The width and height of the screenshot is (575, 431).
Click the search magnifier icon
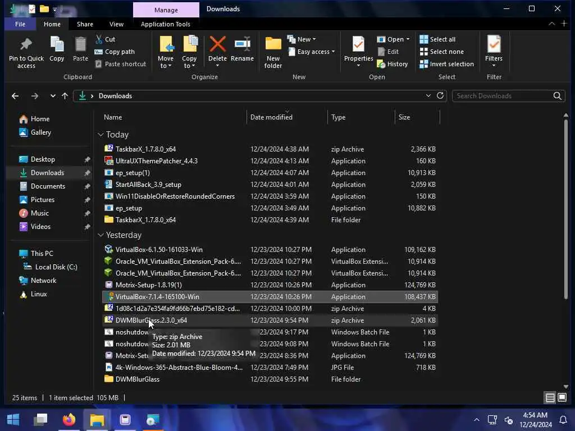[x=557, y=96]
